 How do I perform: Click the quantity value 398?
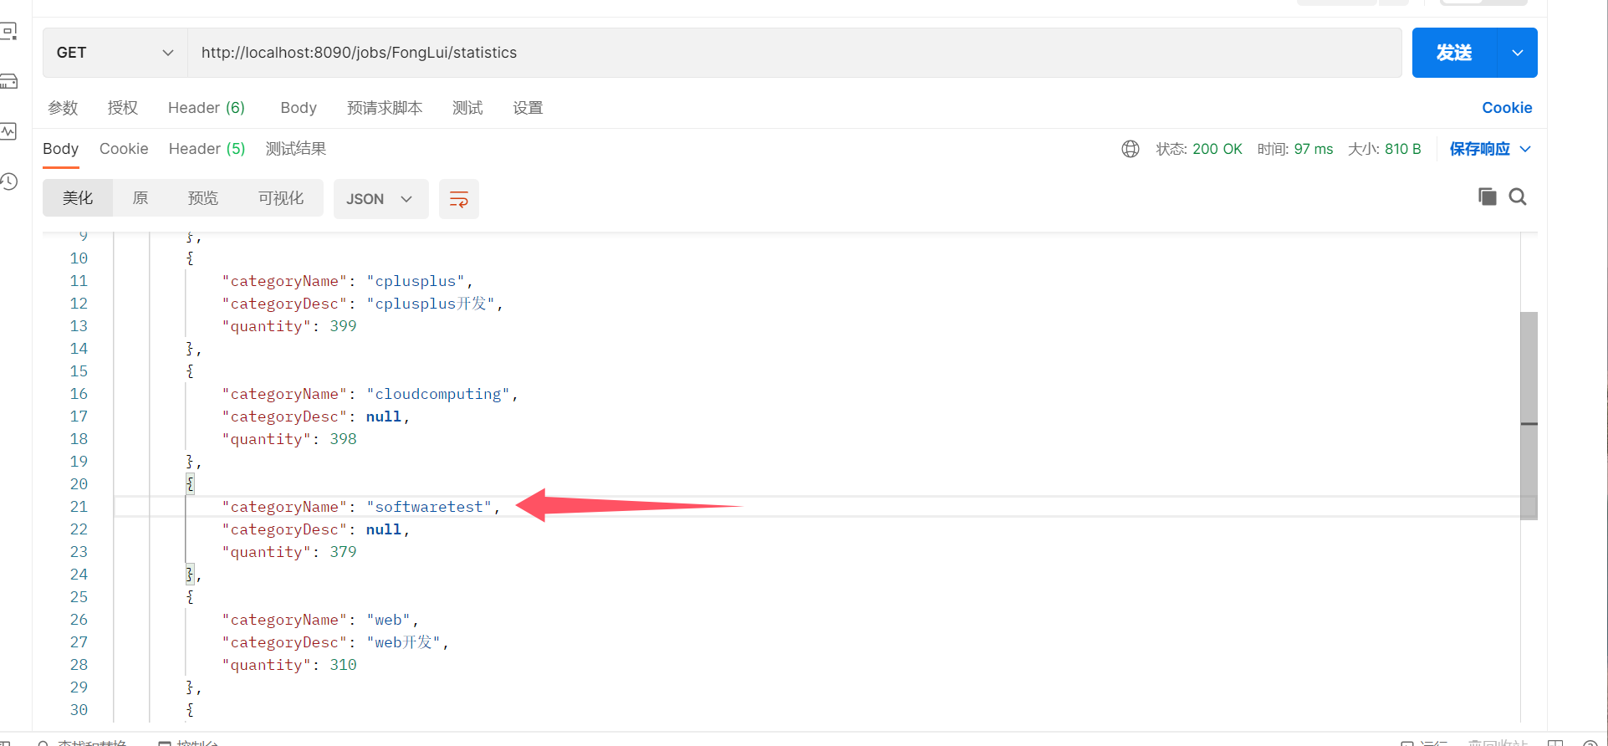tap(343, 439)
